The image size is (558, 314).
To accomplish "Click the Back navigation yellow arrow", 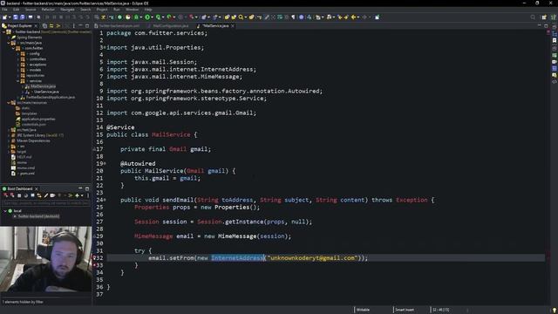I will (353, 17).
